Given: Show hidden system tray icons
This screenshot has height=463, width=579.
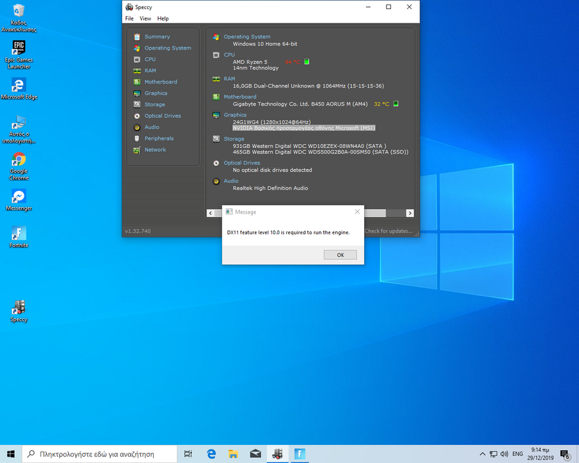Looking at the screenshot, I should point(482,454).
